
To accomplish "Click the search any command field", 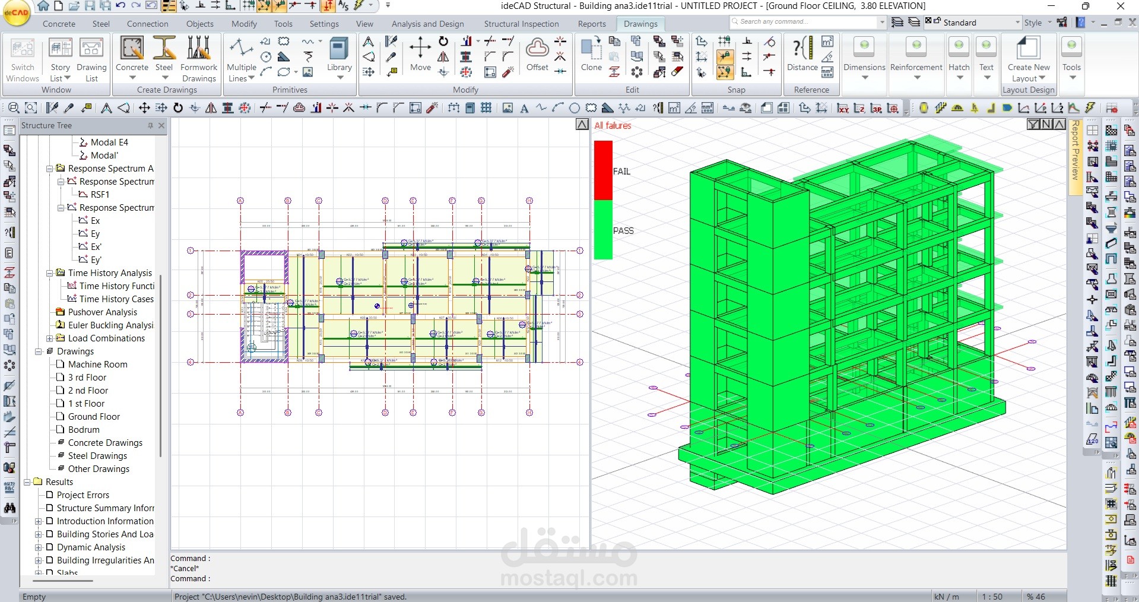I will 804,22.
